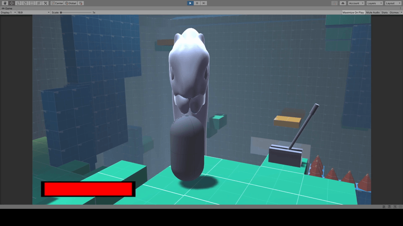The width and height of the screenshot is (403, 226).
Task: Select the Hand tool in toolbar
Action: point(5,3)
